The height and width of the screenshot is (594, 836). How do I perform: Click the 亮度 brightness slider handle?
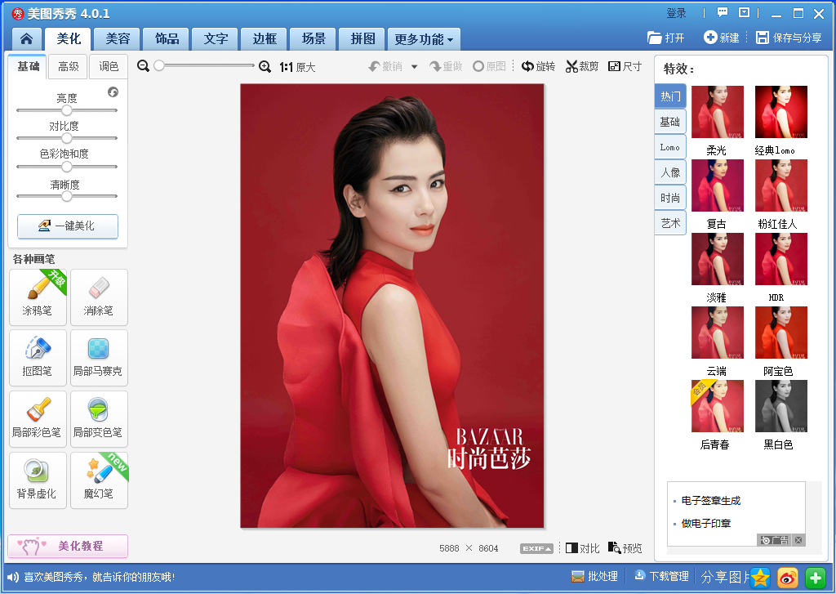[x=67, y=110]
